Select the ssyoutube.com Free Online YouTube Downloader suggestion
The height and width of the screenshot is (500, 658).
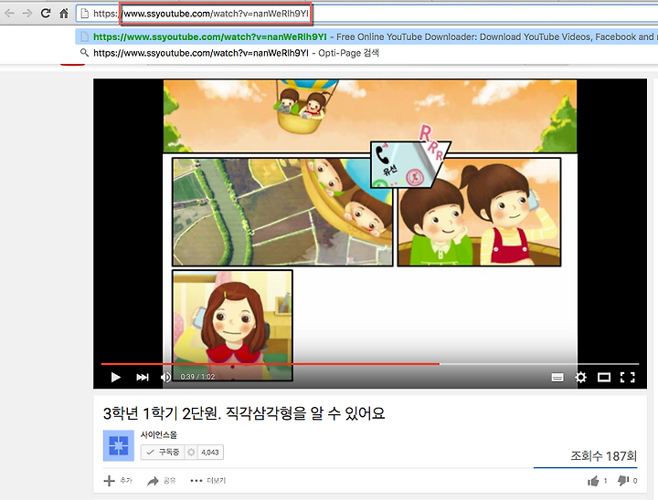(366, 36)
